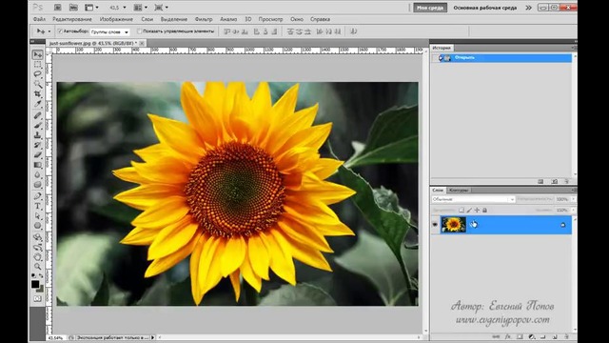Hide the sunflower layer eye icon
Image resolution: width=609 pixels, height=343 pixels.
coord(435,225)
